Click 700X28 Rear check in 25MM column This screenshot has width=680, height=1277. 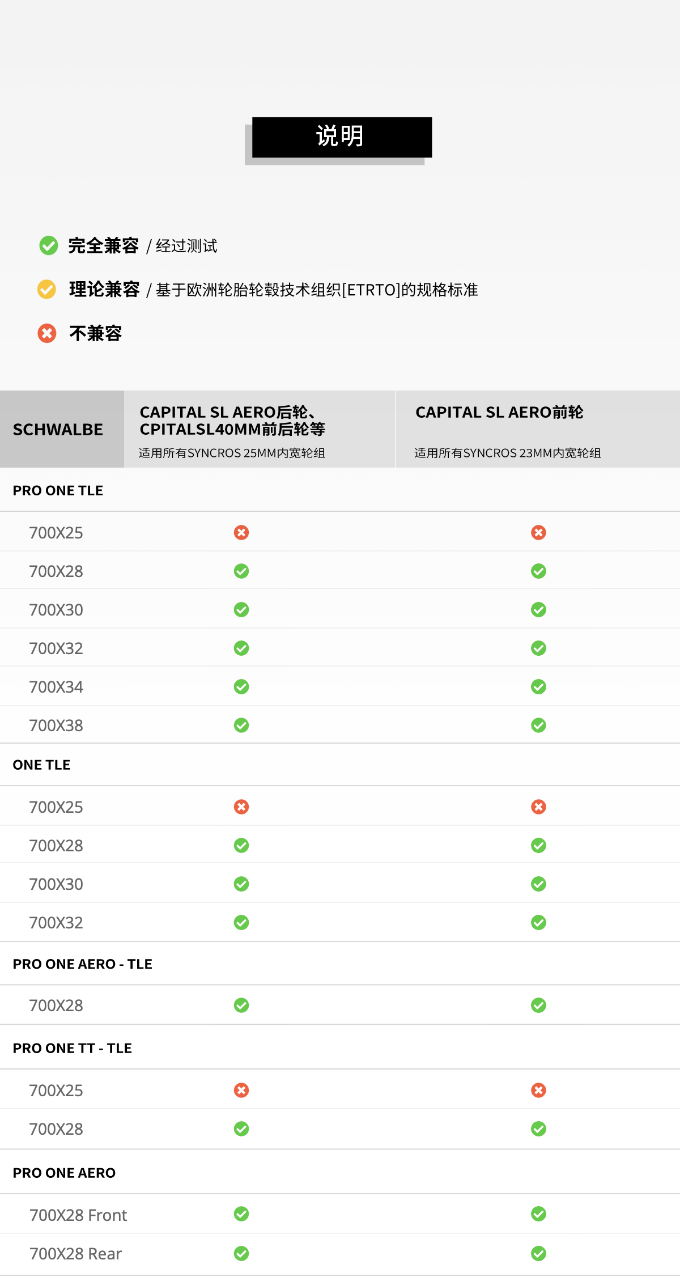point(241,1253)
